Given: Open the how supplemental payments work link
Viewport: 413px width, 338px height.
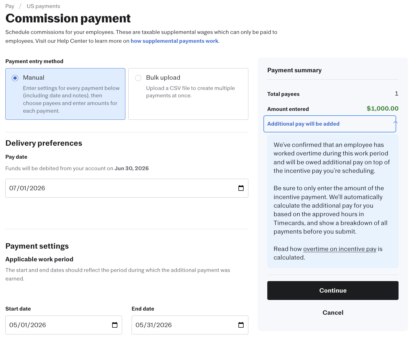Looking at the screenshot, I should tap(174, 41).
